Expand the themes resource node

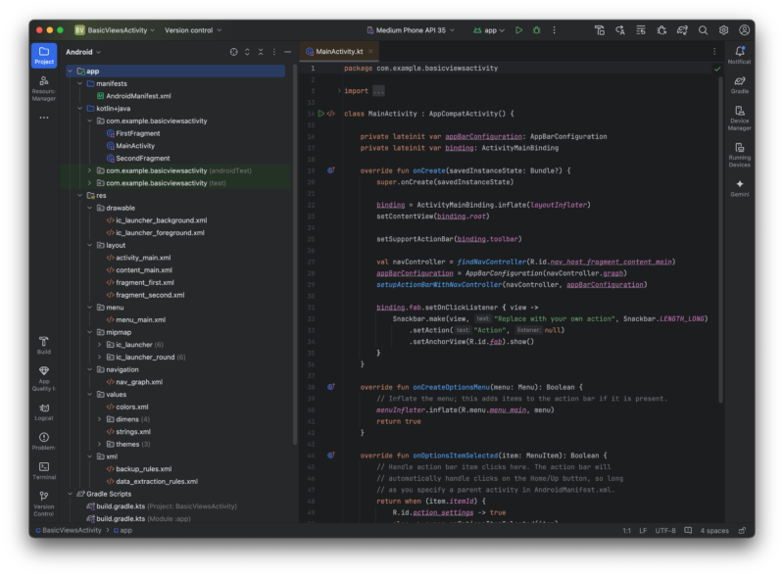pyautogui.click(x=100, y=444)
